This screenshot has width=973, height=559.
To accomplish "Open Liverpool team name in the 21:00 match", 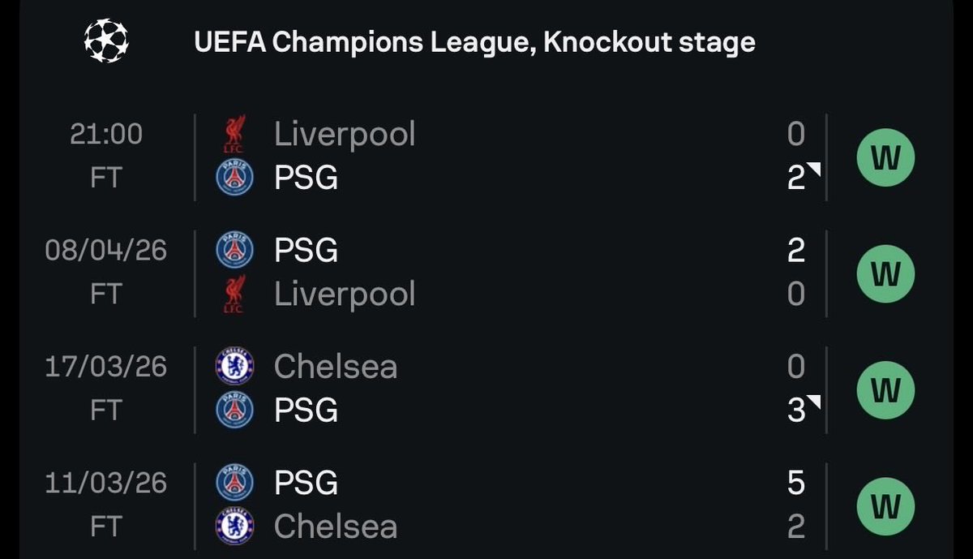I will click(x=345, y=135).
